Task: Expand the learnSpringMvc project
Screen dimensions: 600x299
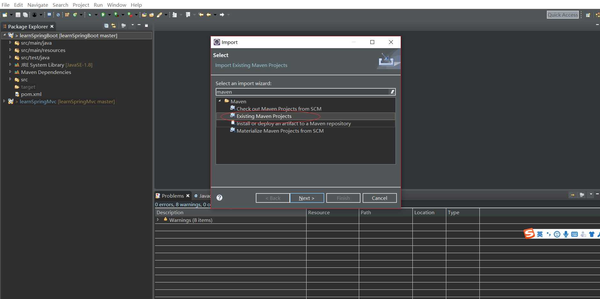Action: (x=4, y=101)
